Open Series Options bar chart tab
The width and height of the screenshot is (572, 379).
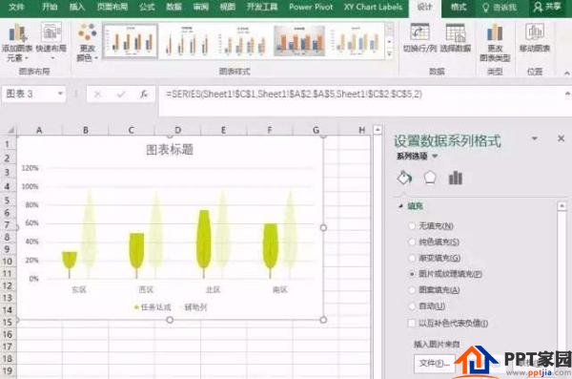[x=456, y=178]
